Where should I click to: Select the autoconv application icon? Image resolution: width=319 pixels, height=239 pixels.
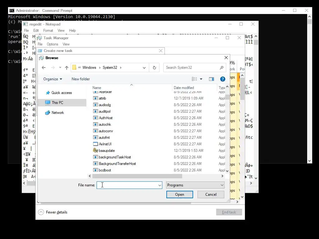95,131
